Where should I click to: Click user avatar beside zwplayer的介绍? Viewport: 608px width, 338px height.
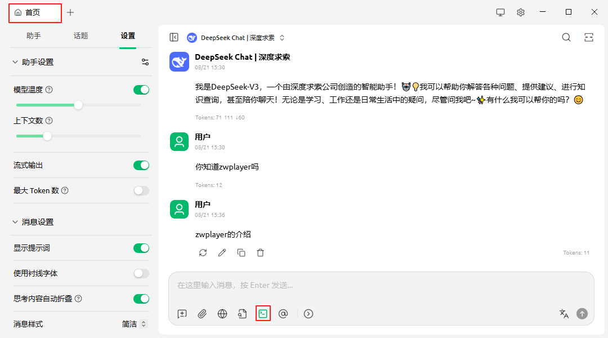coord(179,209)
